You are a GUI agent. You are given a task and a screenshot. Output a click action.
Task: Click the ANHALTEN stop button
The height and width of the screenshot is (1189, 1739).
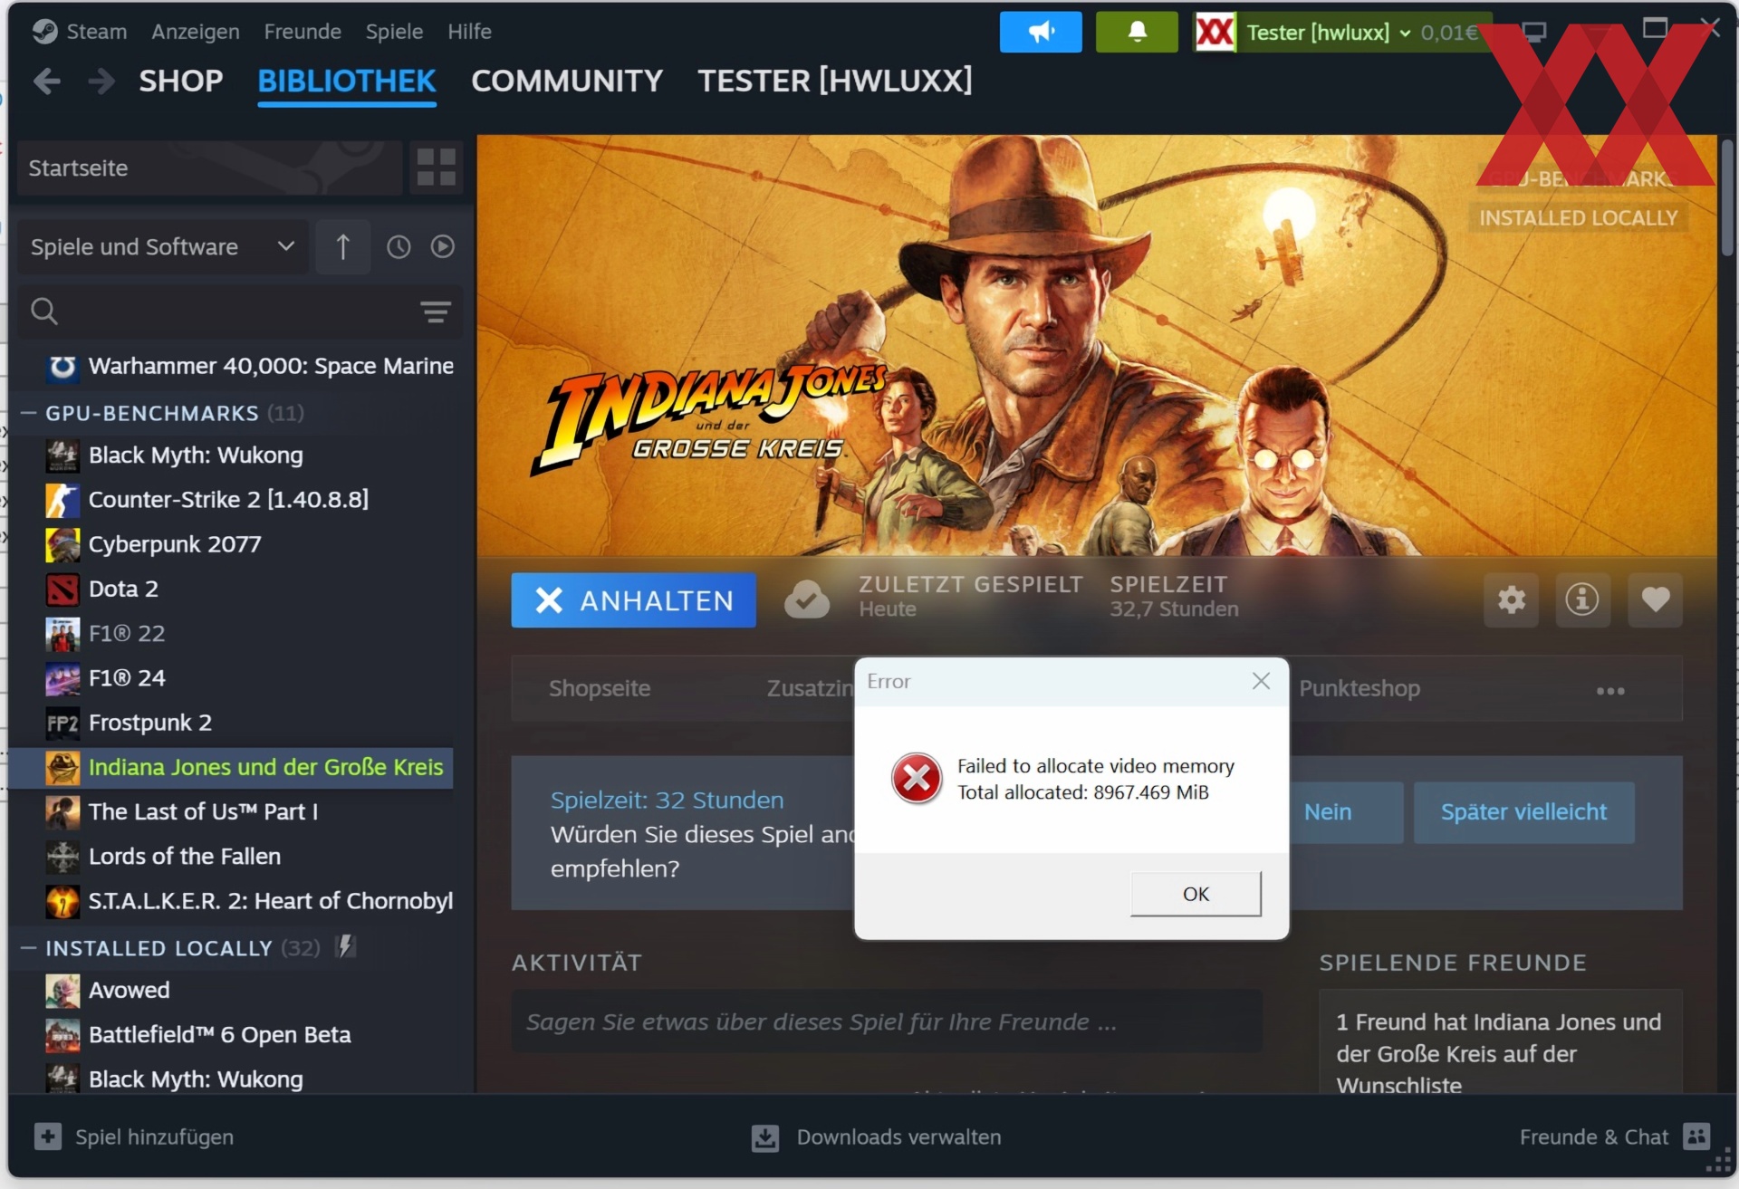pos(633,600)
